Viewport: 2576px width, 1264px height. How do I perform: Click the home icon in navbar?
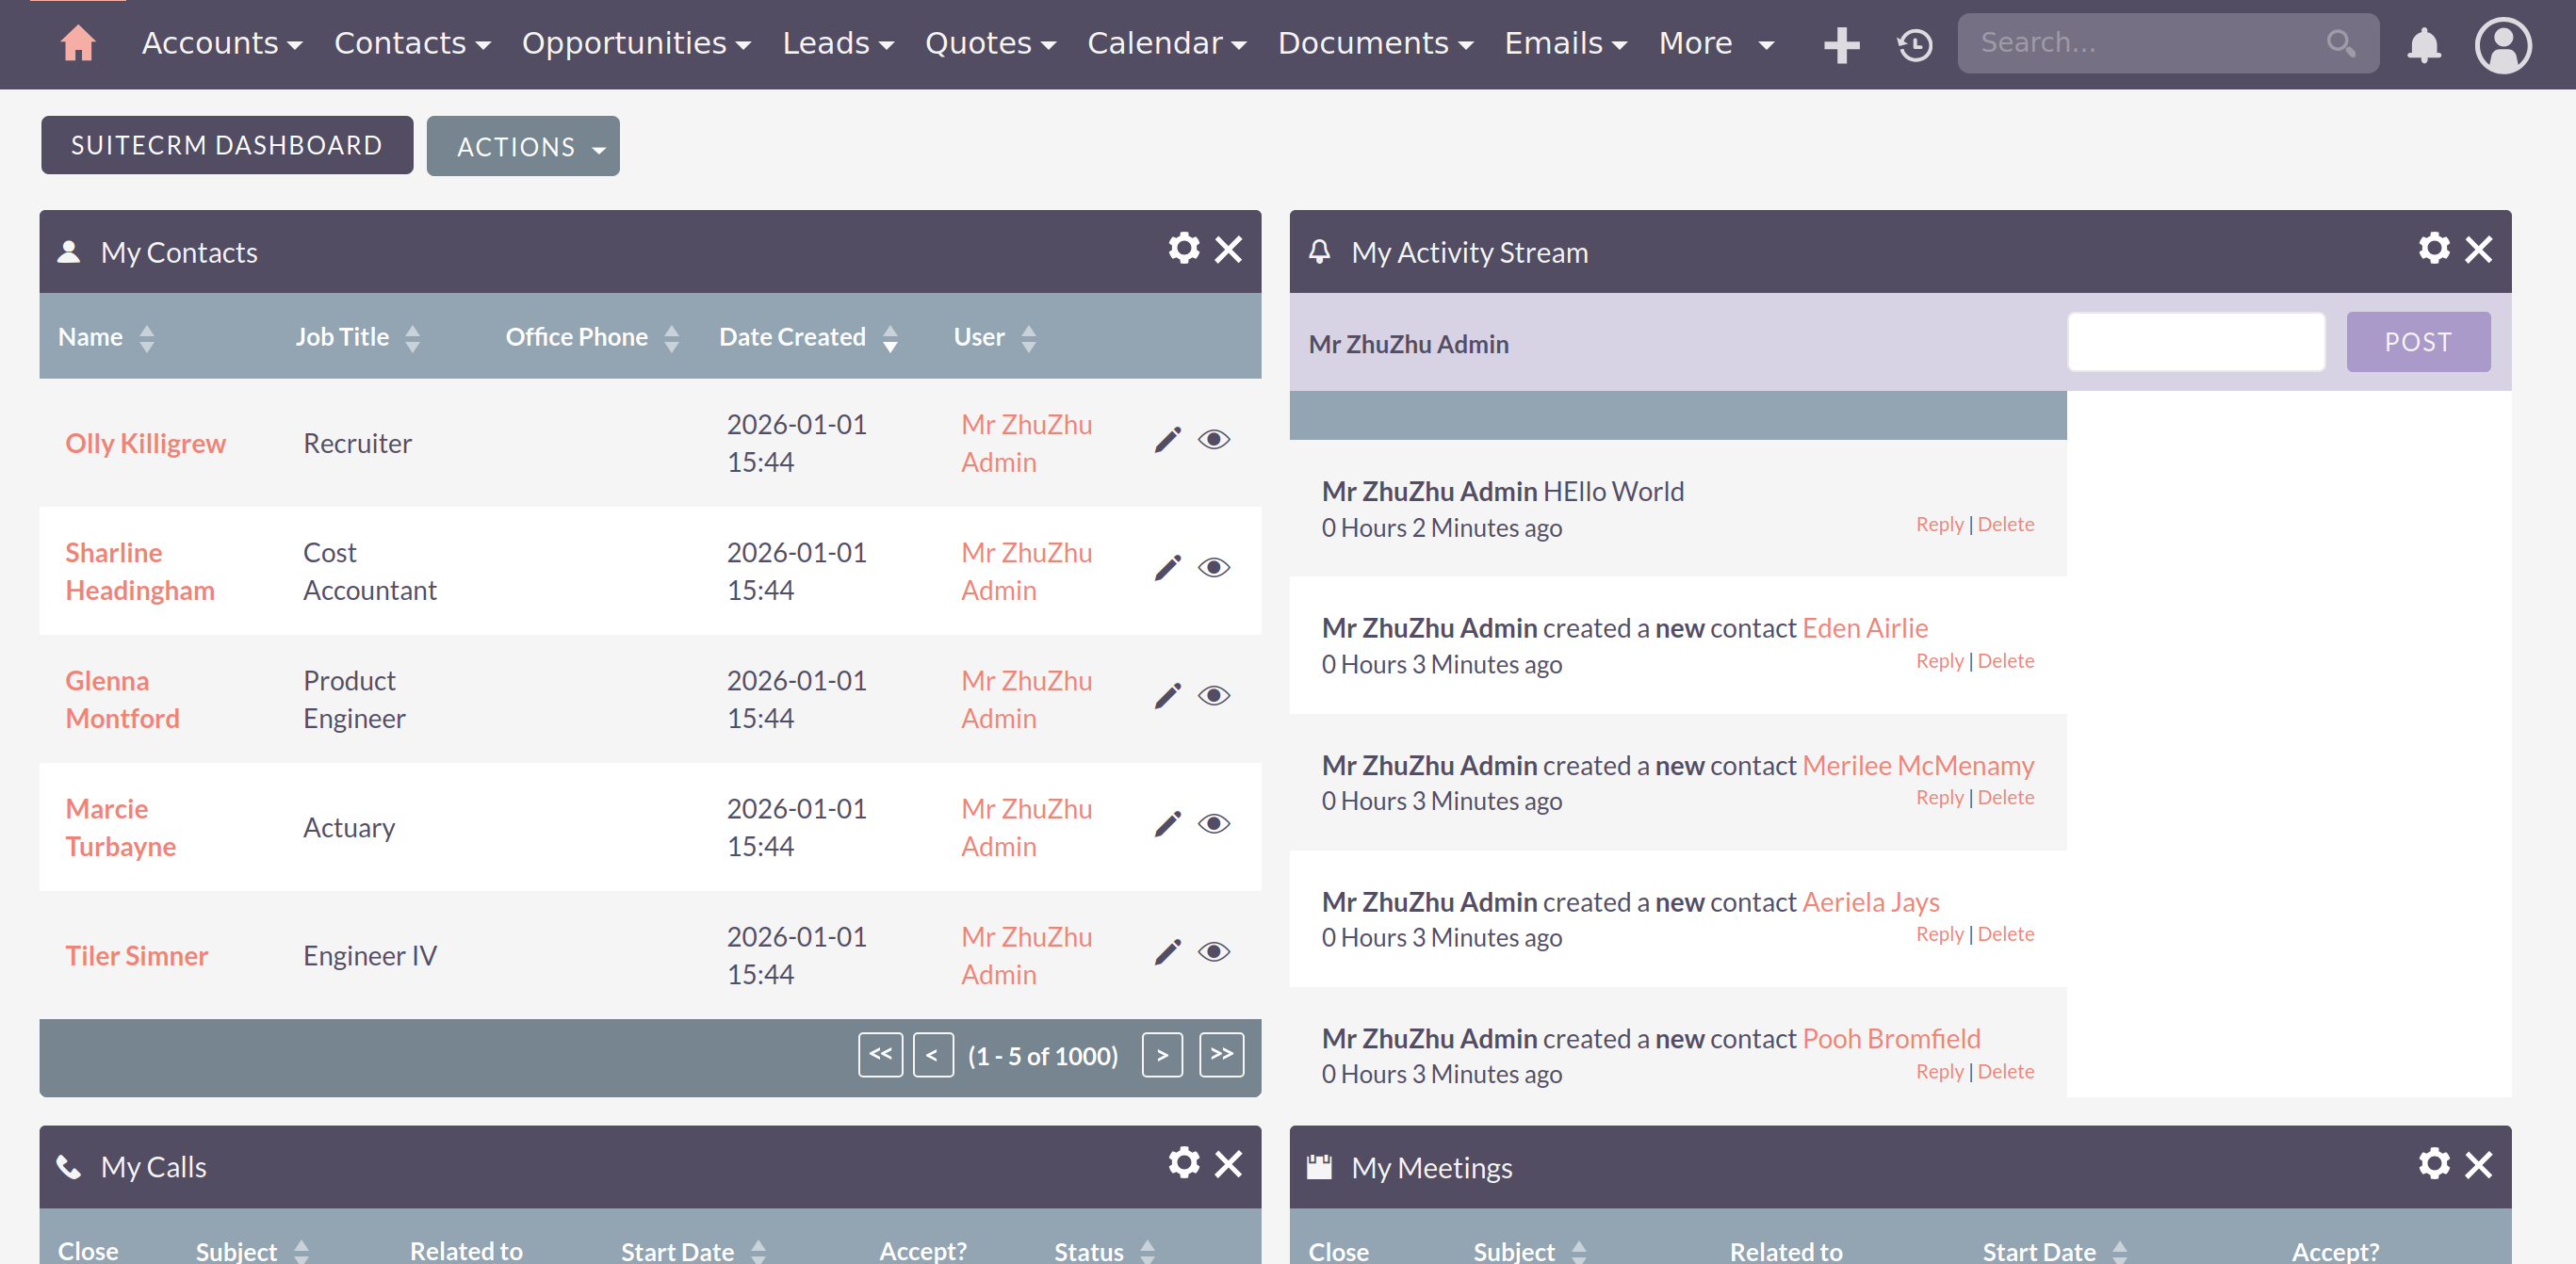click(x=78, y=43)
